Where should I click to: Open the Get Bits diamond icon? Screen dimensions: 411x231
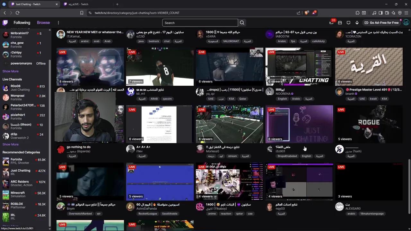[357, 23]
